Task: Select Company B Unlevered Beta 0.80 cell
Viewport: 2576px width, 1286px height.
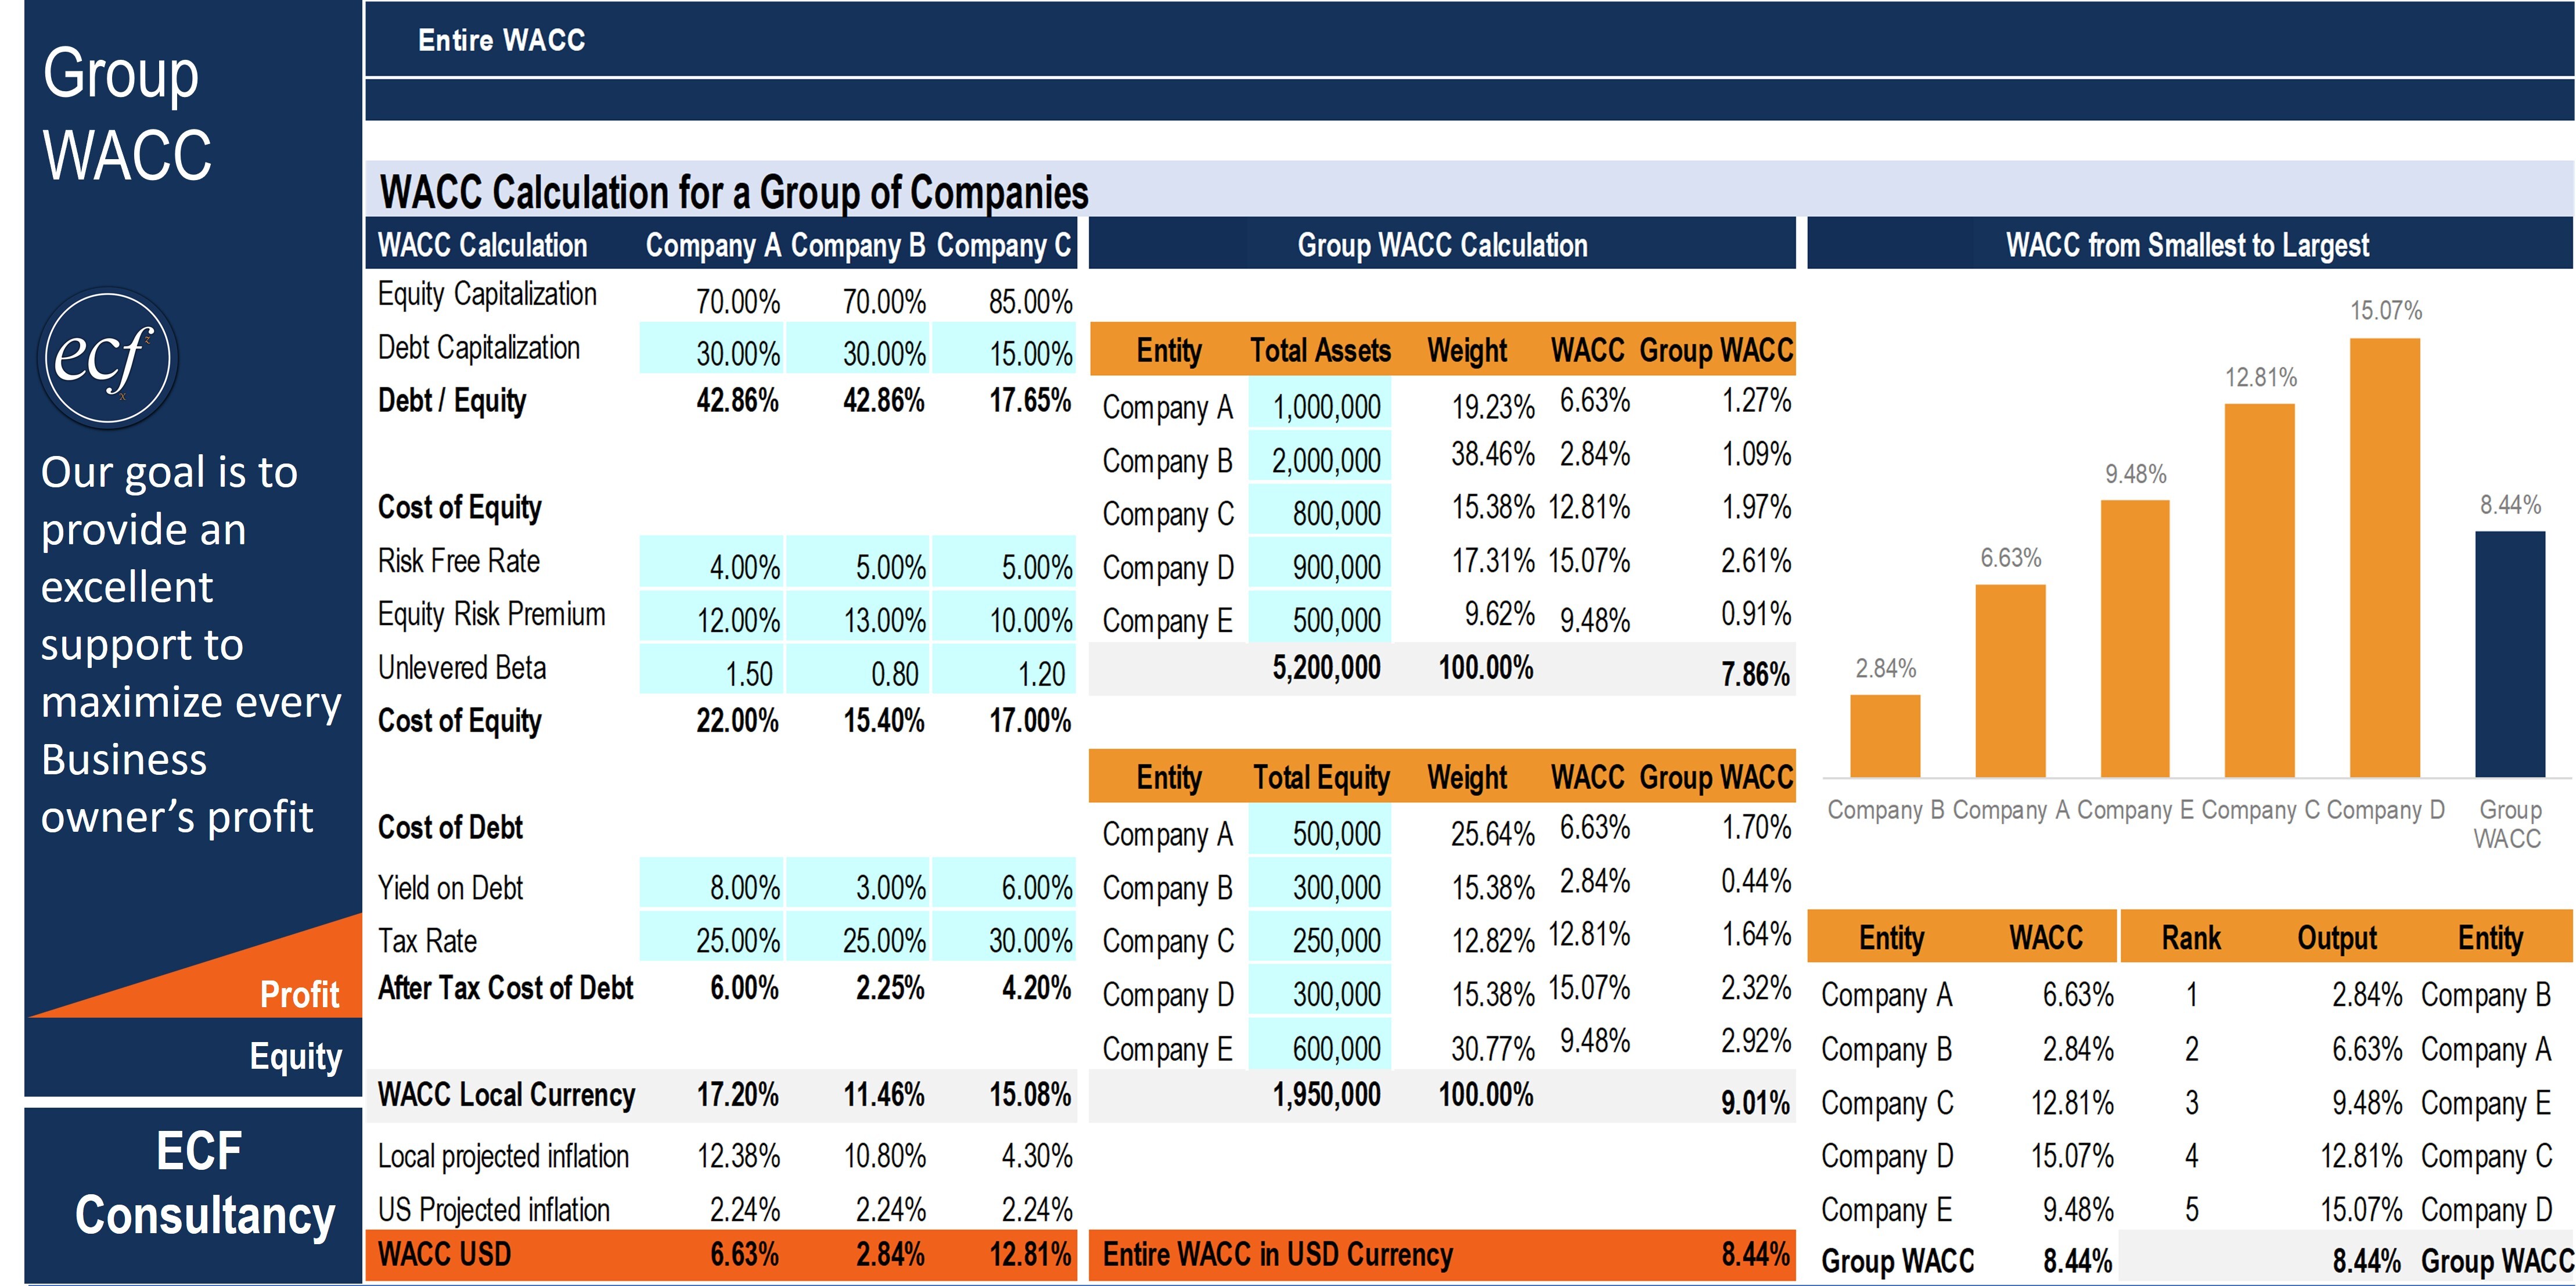Action: pyautogui.click(x=858, y=672)
